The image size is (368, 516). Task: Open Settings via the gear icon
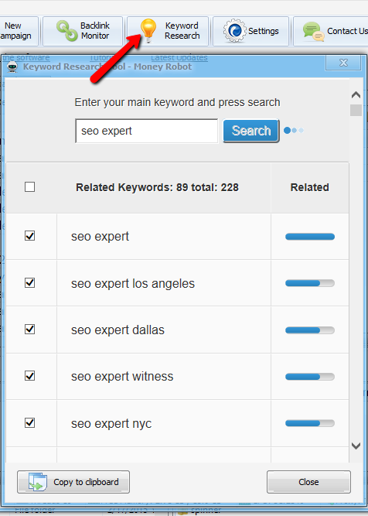pyautogui.click(x=234, y=31)
